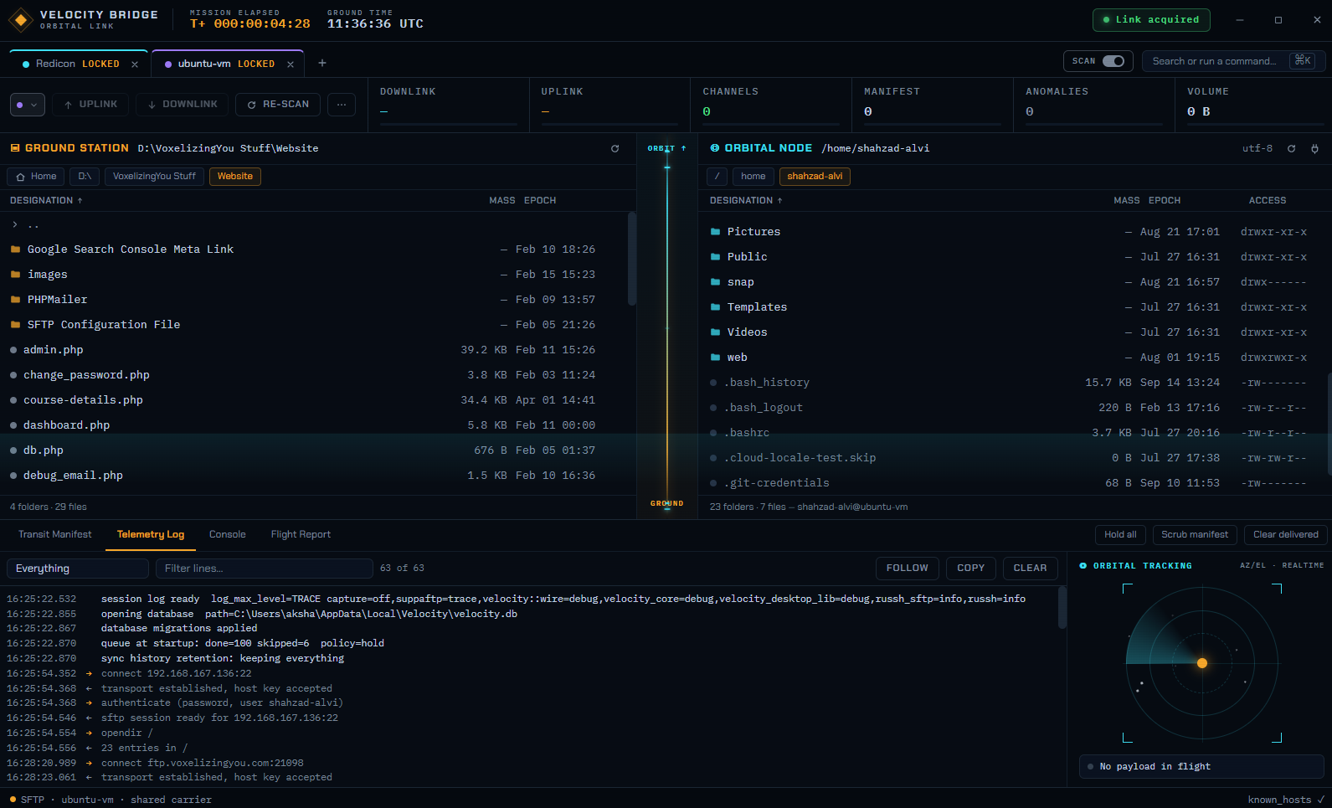Go up to the parent directory row
This screenshot has height=808, width=1332.
click(x=314, y=224)
